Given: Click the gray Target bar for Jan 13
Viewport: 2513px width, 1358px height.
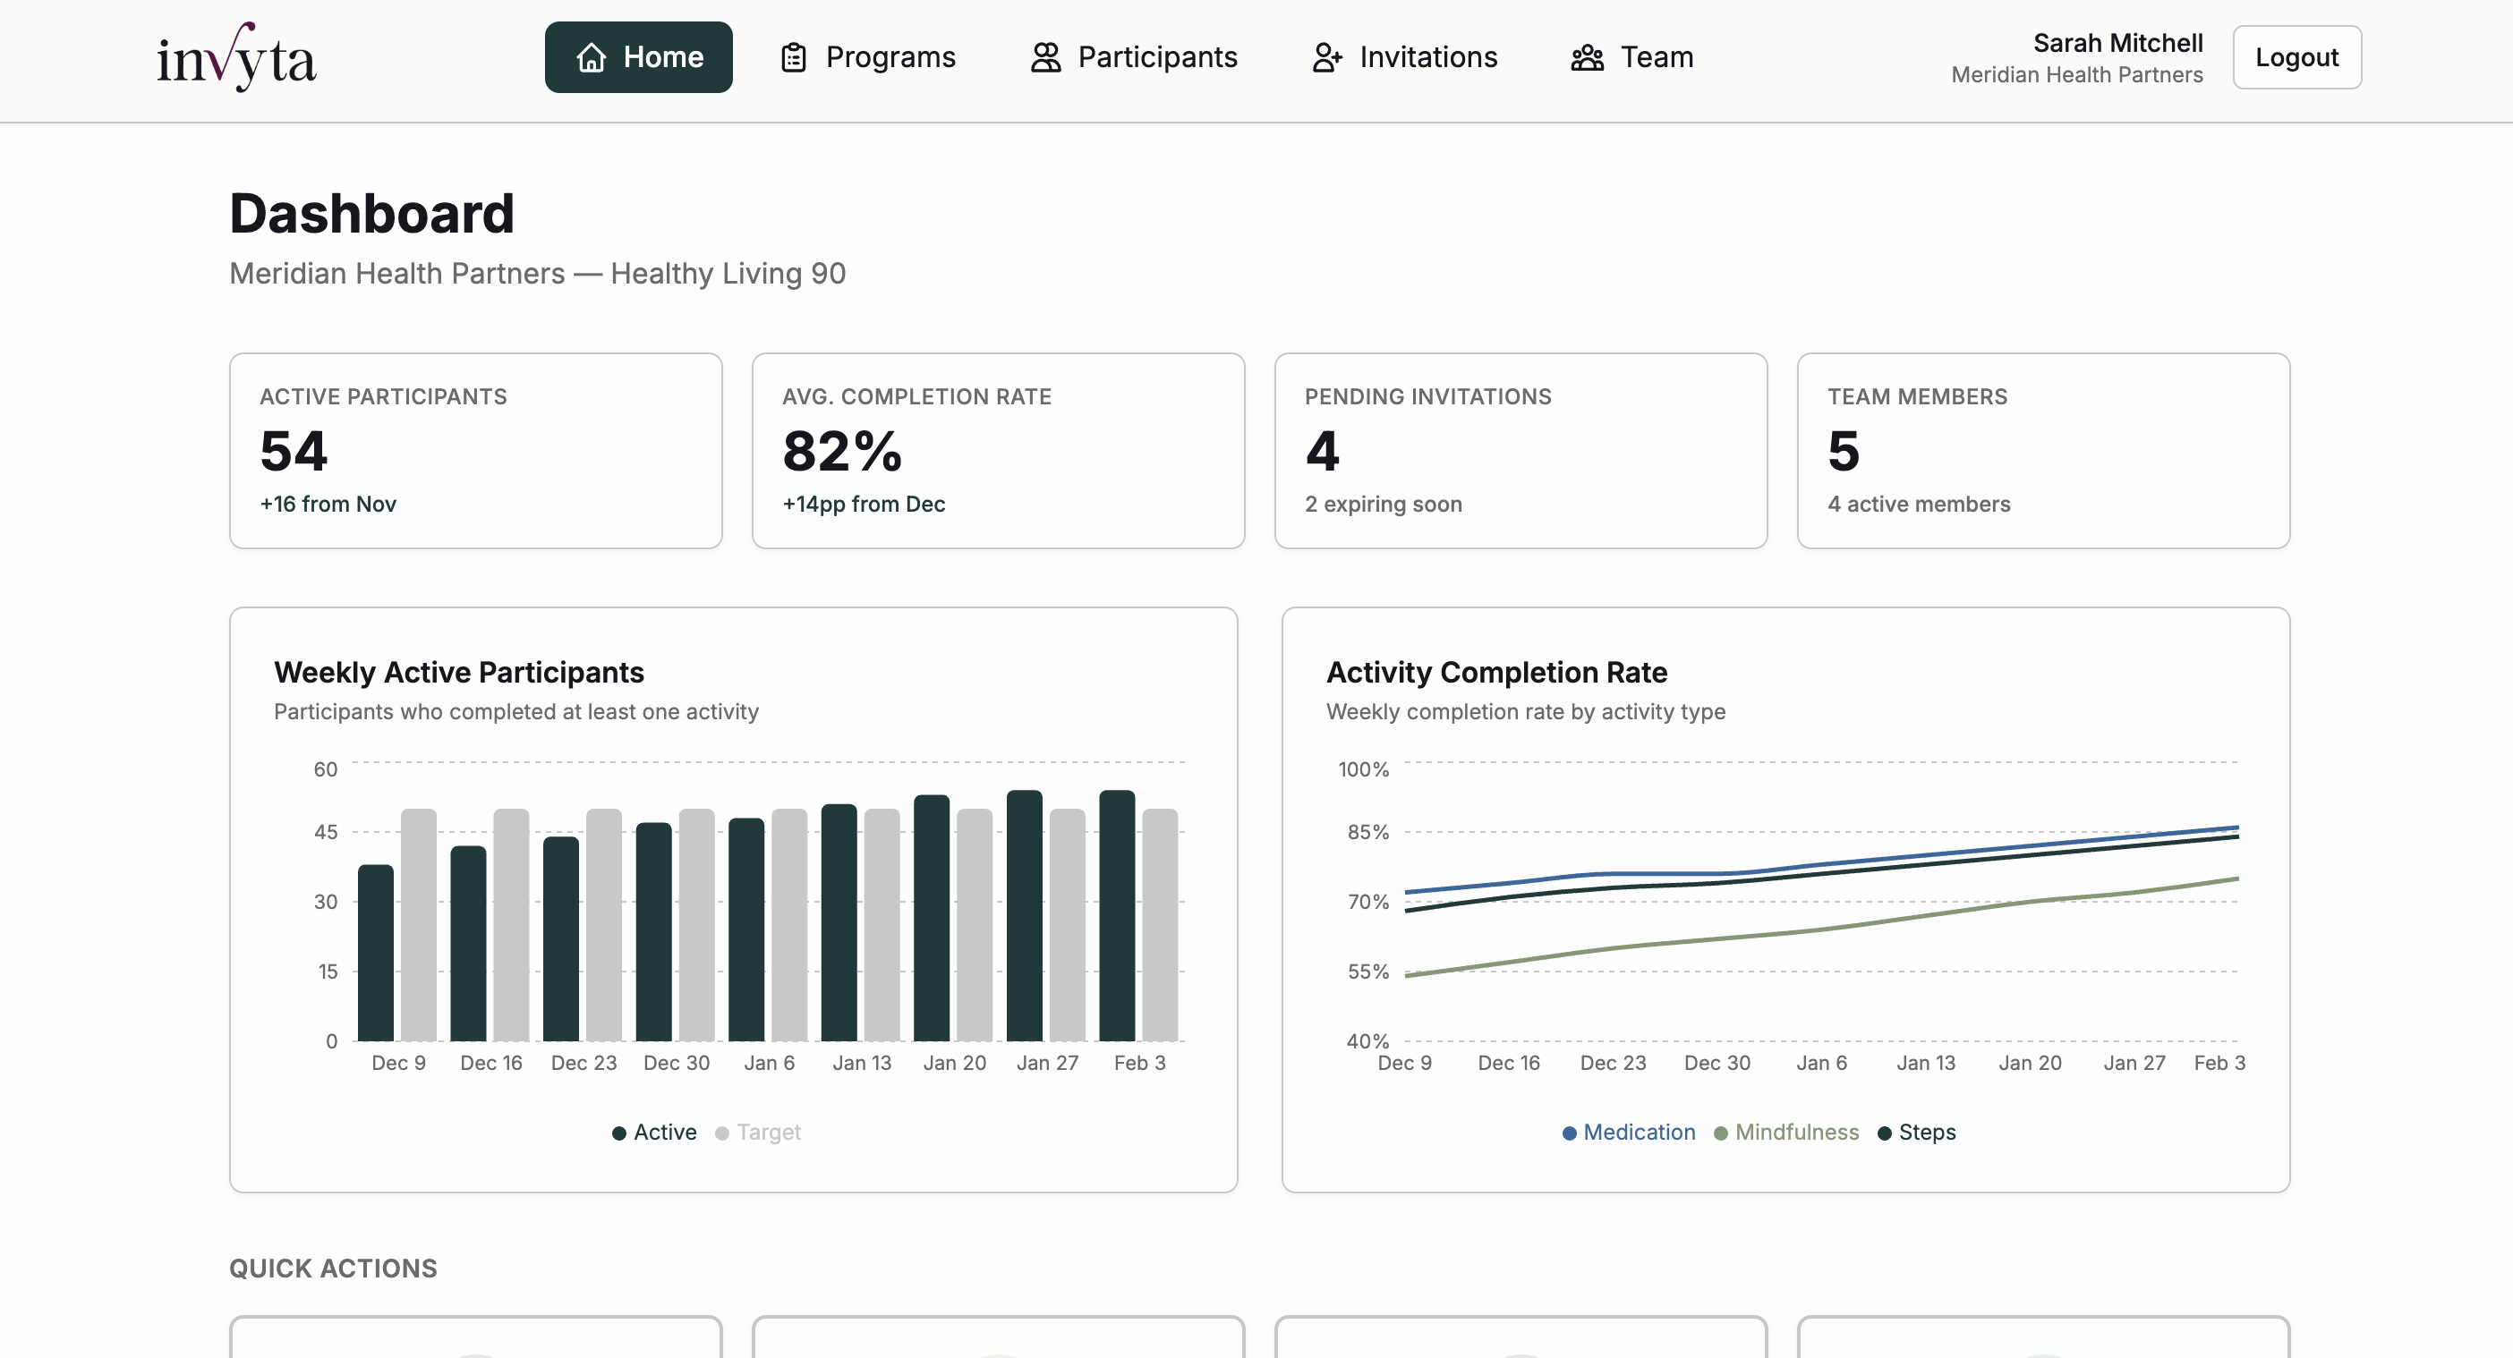Looking at the screenshot, I should pos(882,924).
